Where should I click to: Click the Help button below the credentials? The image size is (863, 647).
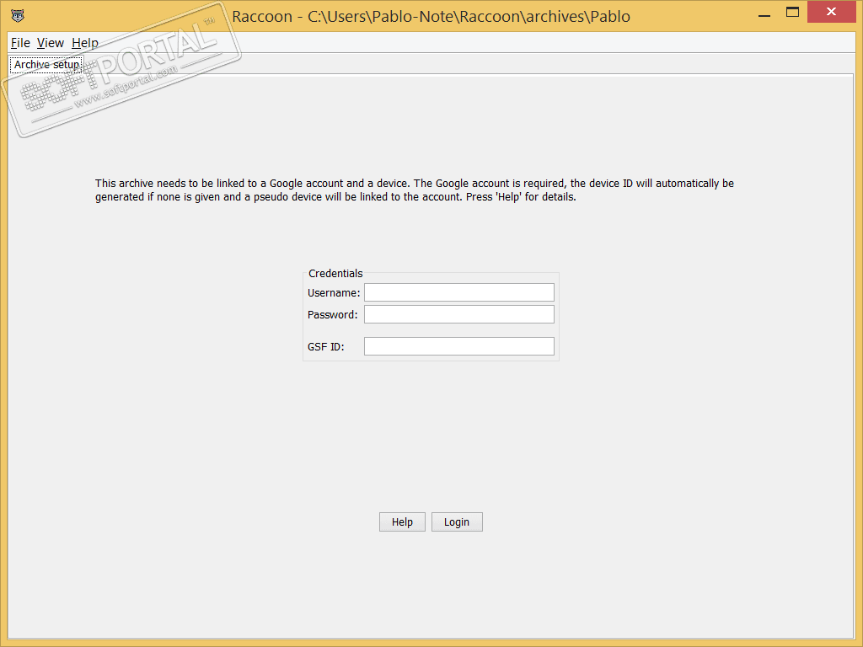point(402,522)
